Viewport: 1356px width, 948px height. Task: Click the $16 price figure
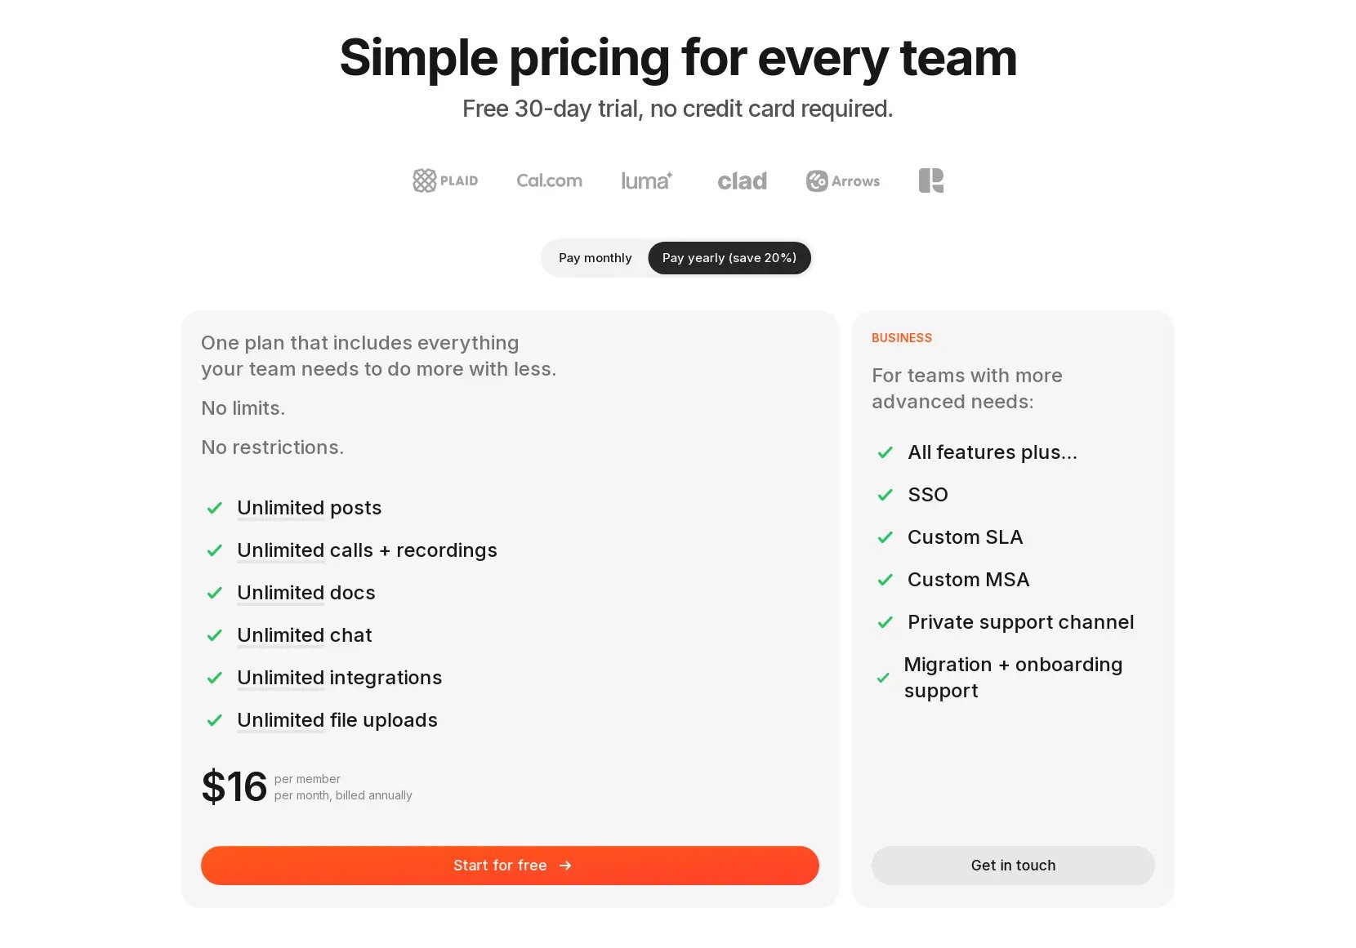click(234, 787)
